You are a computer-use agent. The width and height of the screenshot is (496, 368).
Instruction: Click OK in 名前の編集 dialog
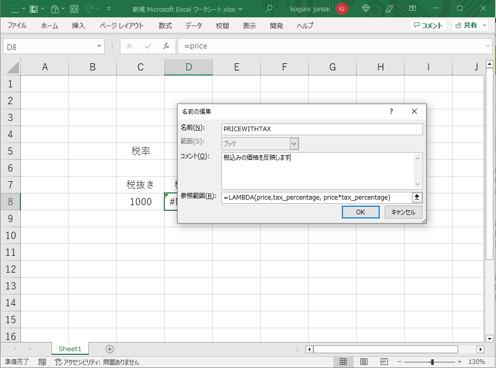361,212
